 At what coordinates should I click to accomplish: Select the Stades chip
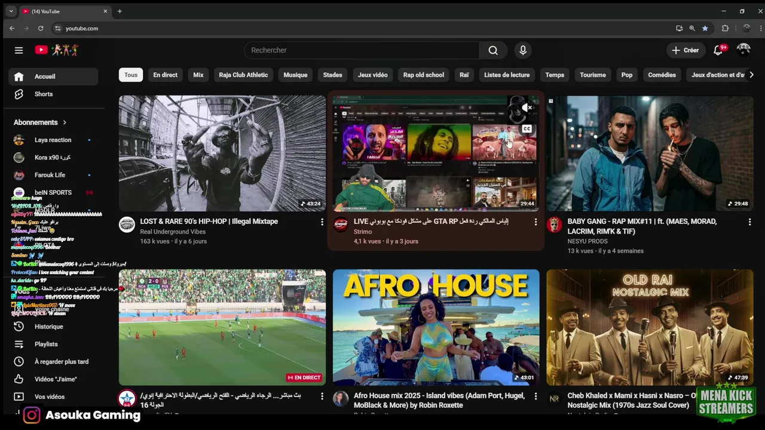click(x=333, y=75)
